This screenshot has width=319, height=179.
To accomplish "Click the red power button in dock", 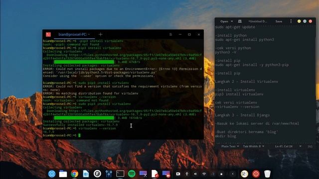I will click(256, 174).
